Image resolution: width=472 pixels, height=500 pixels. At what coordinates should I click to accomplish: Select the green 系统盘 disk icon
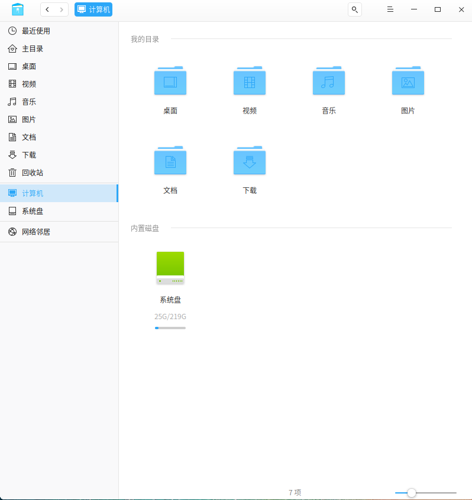[x=170, y=268]
